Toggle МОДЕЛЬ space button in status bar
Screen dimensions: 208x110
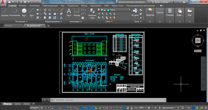[35, 108]
